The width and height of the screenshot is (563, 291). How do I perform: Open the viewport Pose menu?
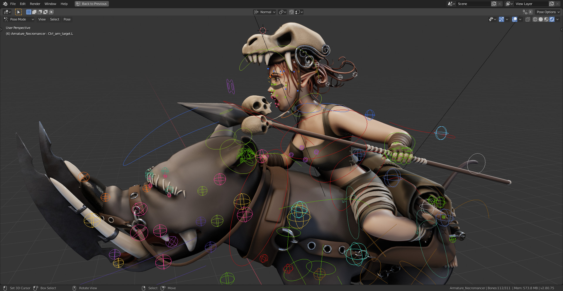click(x=67, y=19)
